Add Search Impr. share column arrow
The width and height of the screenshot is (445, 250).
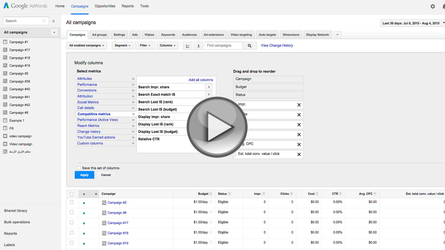coord(209,87)
